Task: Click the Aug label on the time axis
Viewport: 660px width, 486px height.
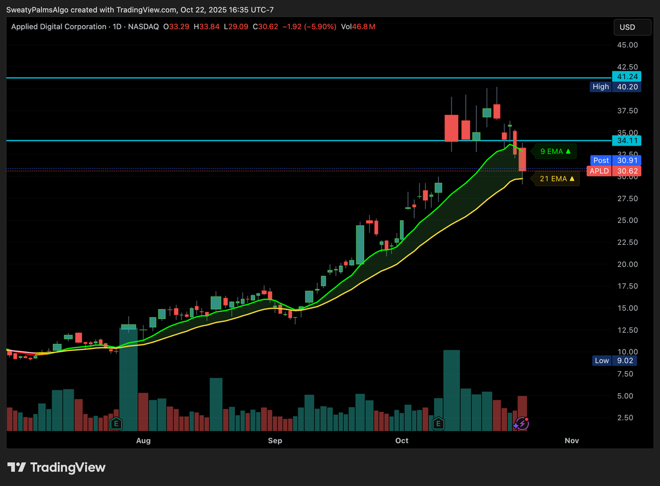Action: 143,440
